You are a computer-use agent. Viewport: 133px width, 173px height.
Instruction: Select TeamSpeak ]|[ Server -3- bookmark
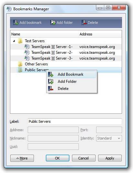(52, 58)
